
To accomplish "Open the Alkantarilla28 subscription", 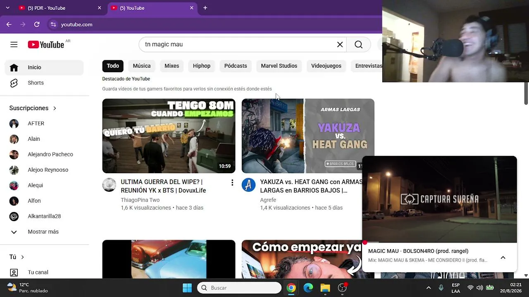I will pyautogui.click(x=44, y=216).
